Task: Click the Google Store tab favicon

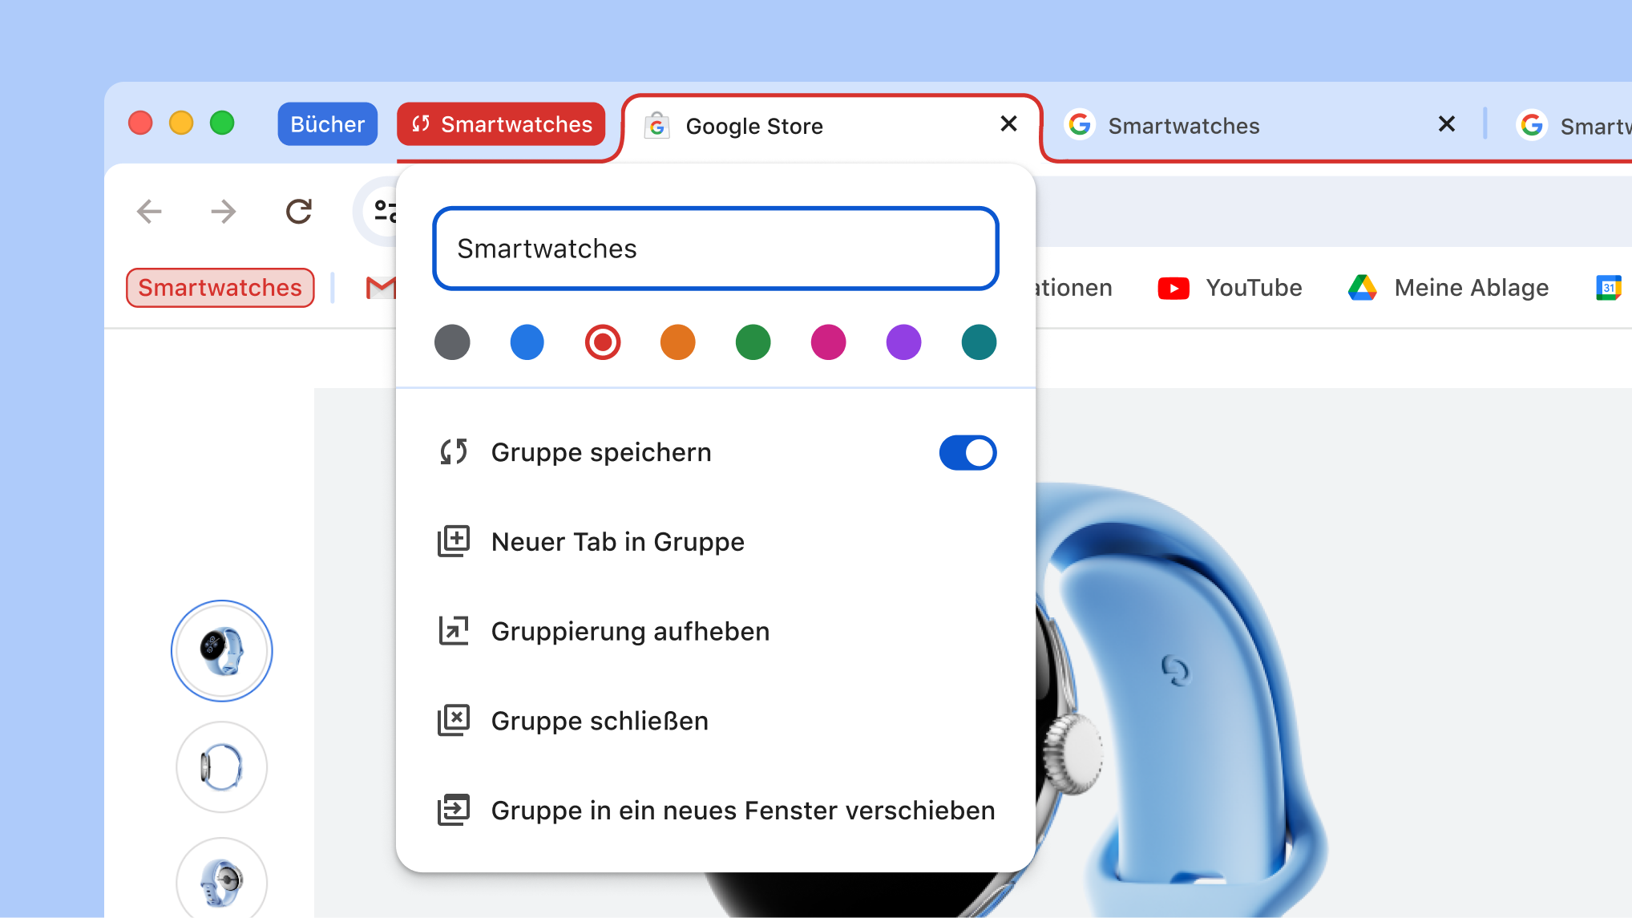Action: (657, 126)
